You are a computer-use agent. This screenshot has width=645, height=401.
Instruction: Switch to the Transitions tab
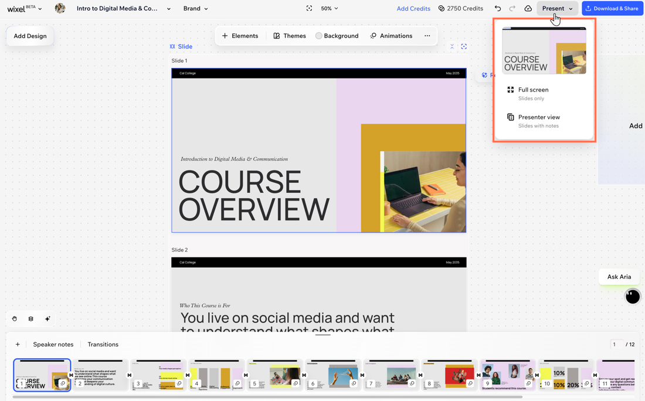tap(103, 344)
